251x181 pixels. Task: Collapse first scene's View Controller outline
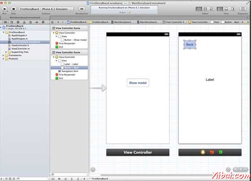click(54, 33)
